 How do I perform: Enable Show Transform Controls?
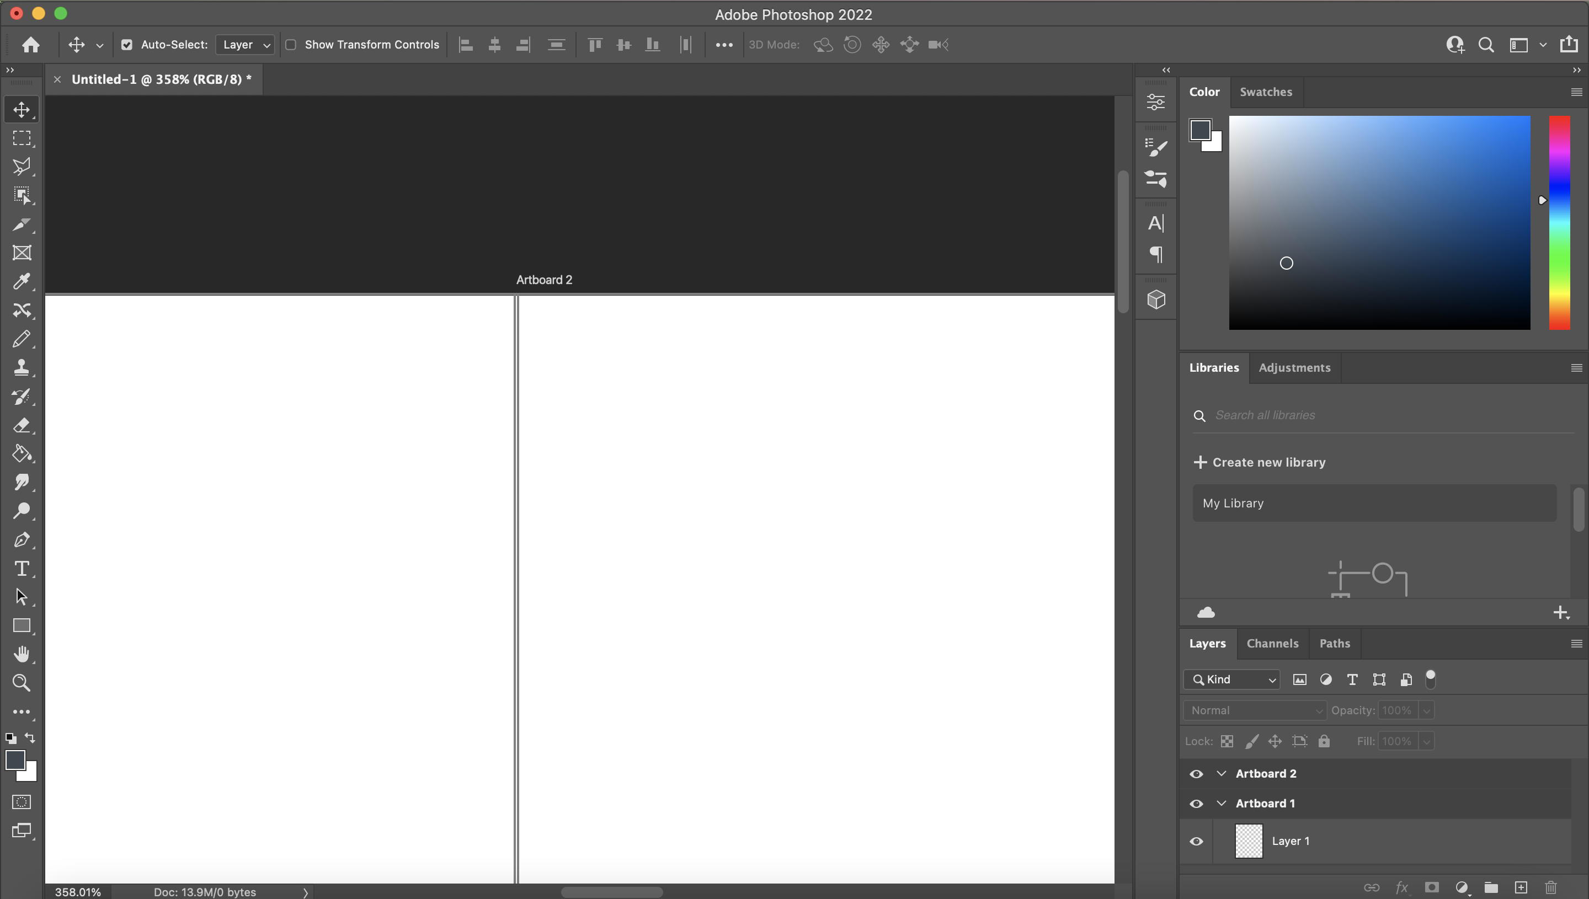tap(290, 44)
